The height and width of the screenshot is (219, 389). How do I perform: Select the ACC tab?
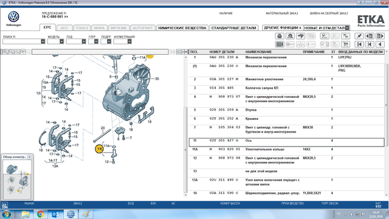[x=64, y=28]
